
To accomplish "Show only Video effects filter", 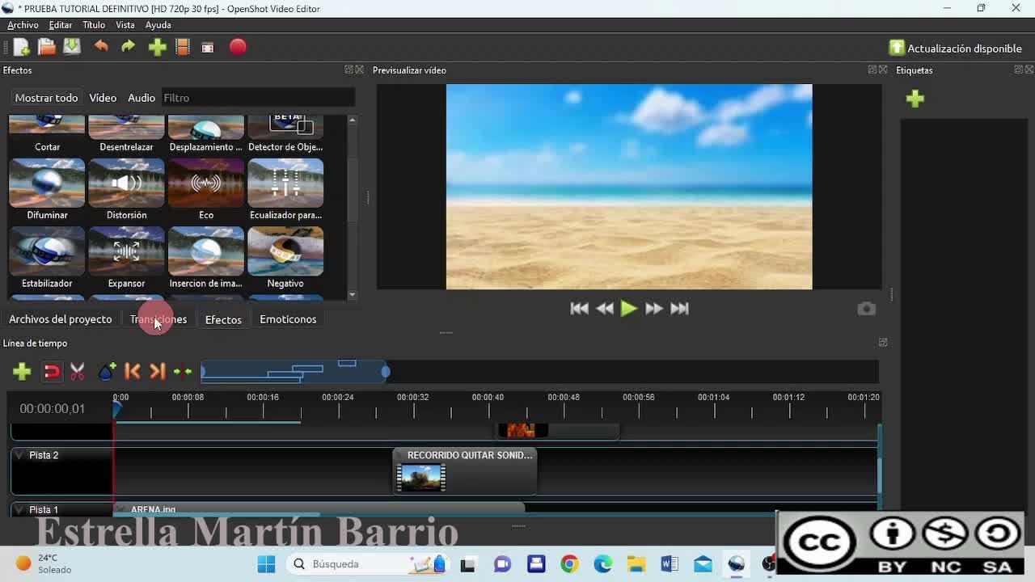I will pos(103,98).
